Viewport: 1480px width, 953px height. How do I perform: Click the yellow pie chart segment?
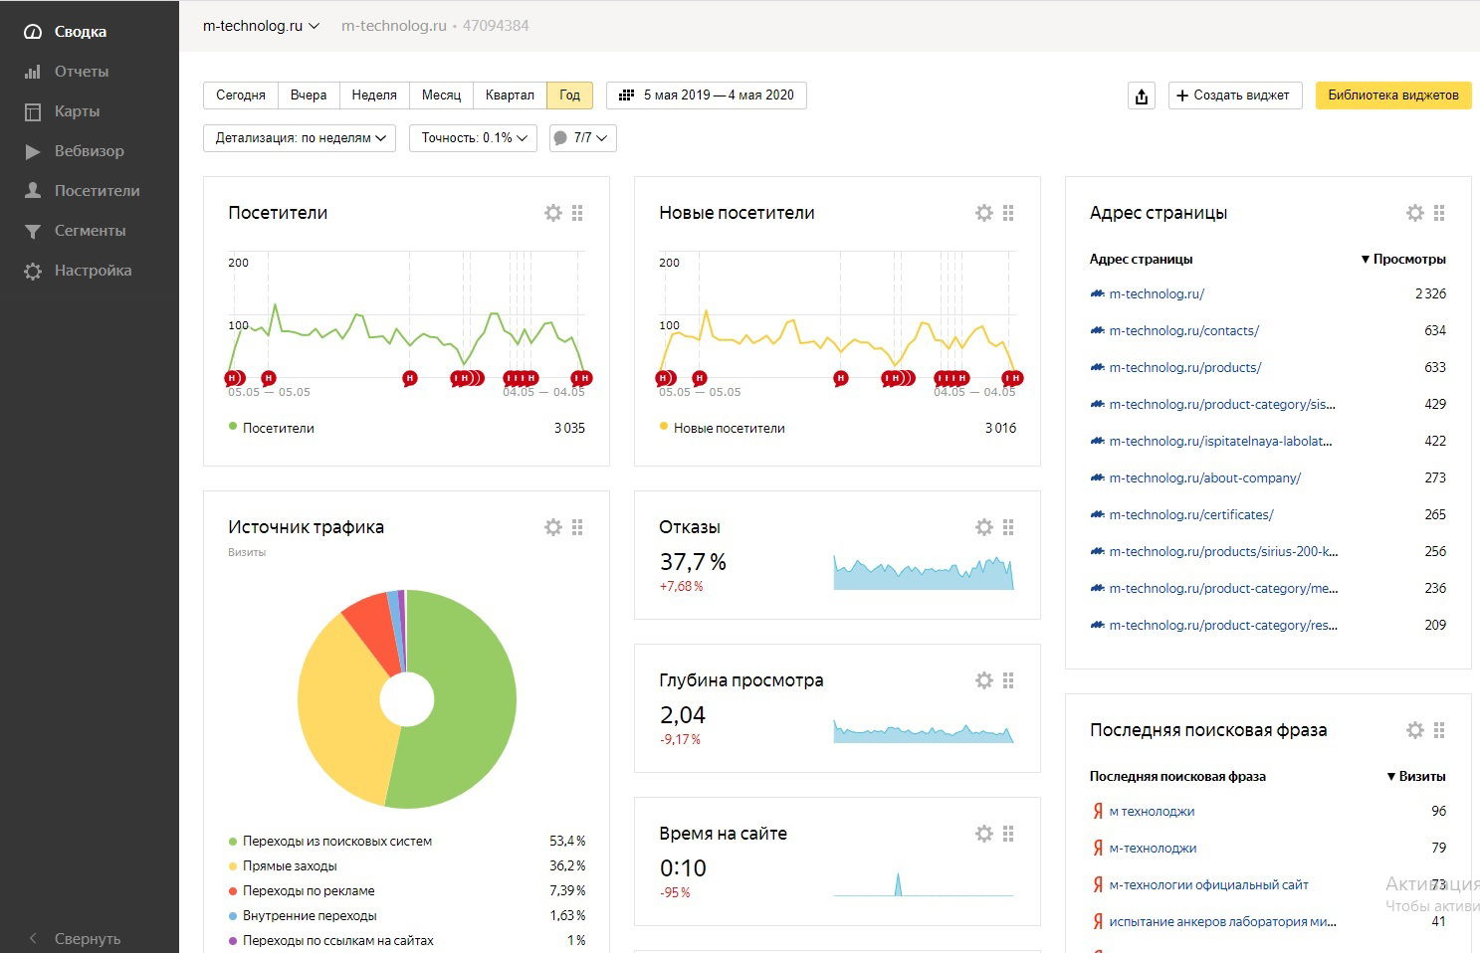tap(338, 711)
